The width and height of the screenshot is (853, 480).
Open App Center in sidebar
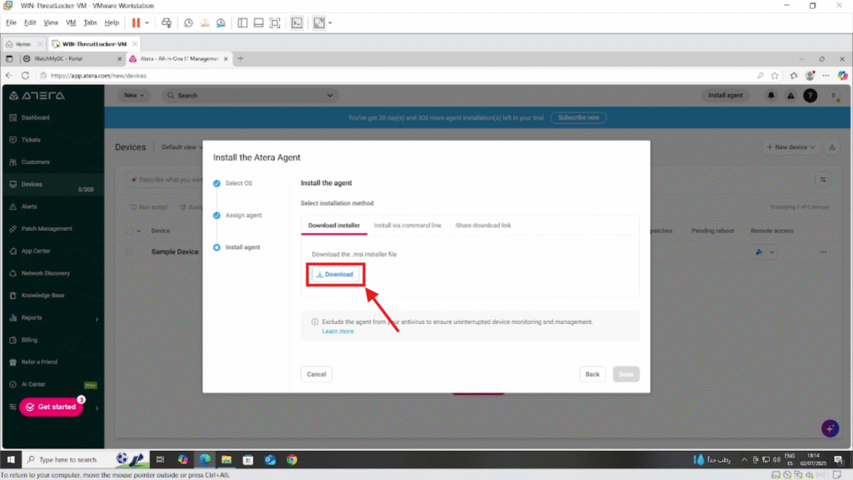(x=36, y=252)
